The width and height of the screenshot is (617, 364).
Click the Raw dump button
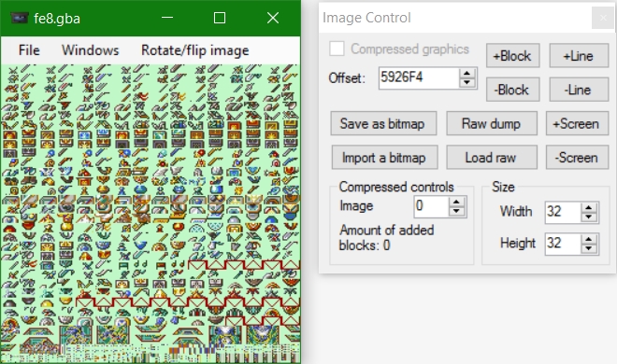coord(492,124)
